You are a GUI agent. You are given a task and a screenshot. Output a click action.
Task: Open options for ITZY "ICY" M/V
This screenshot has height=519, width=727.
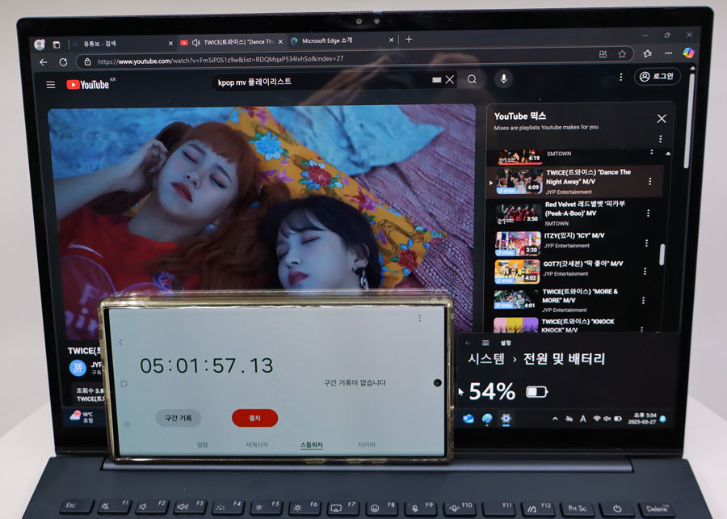(646, 243)
